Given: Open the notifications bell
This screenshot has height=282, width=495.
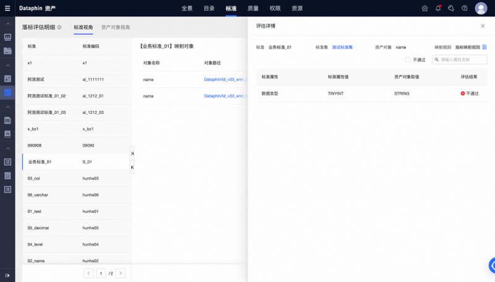Looking at the screenshot, I should 438,8.
